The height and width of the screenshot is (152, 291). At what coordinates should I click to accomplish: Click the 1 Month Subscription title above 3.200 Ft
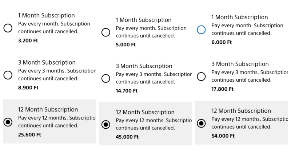click(46, 16)
